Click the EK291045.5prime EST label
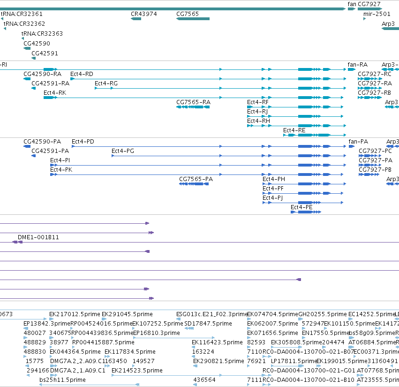Screen dimensions: 399x387 tap(127, 314)
